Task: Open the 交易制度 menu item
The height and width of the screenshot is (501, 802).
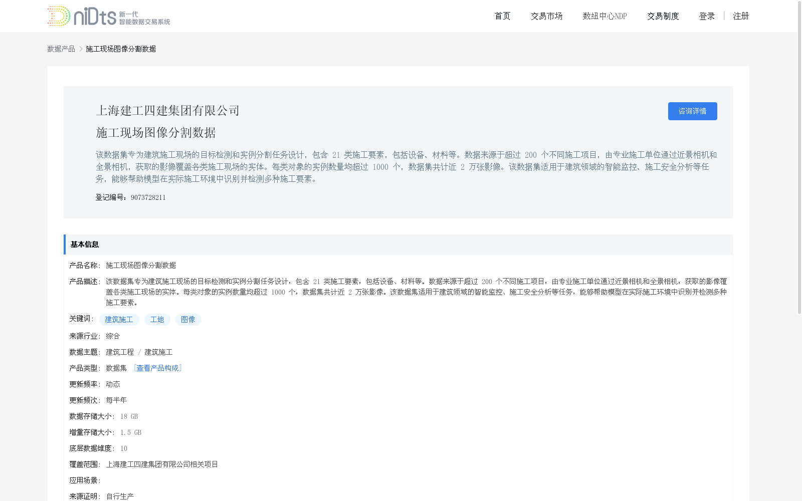Action: (663, 16)
